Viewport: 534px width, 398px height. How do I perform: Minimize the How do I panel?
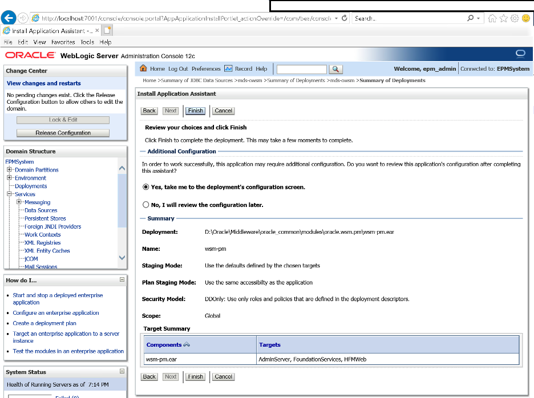pyautogui.click(x=122, y=279)
